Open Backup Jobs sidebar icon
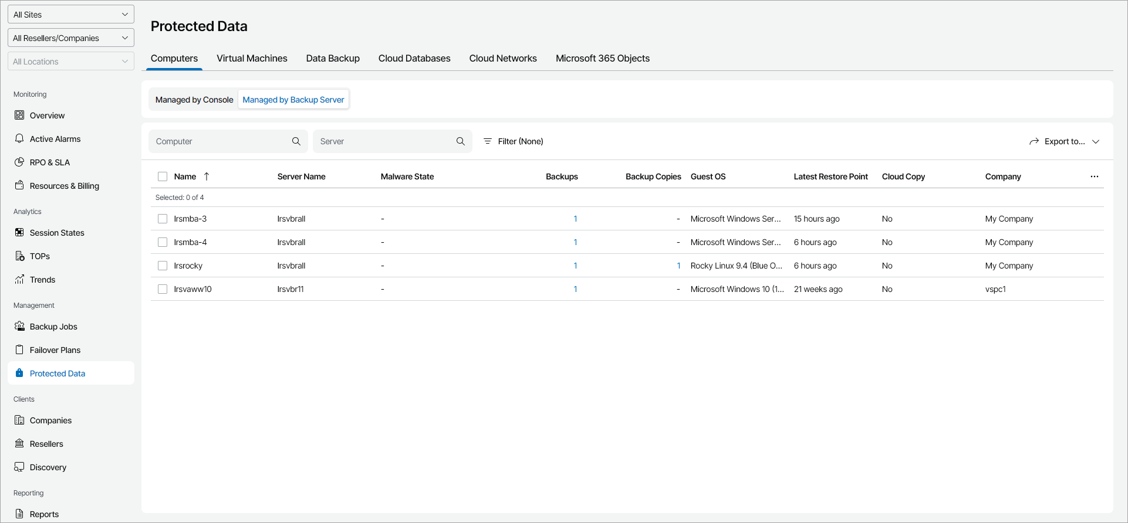1128x523 pixels. click(19, 326)
